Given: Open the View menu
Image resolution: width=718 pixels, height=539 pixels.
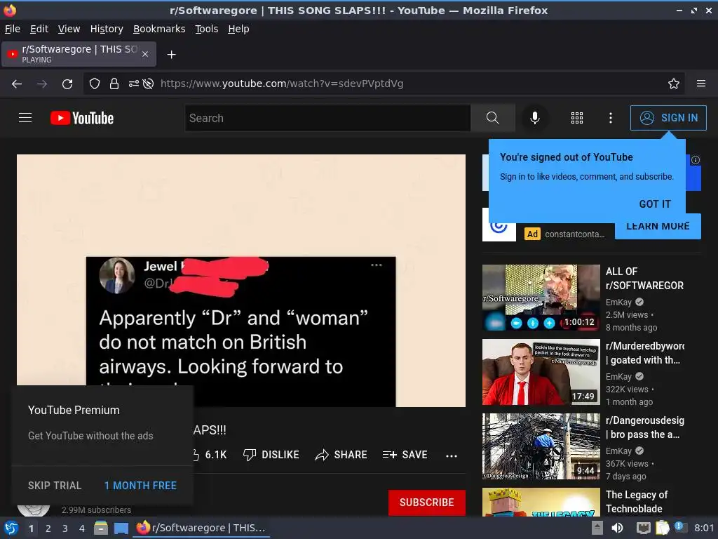Looking at the screenshot, I should point(69,29).
